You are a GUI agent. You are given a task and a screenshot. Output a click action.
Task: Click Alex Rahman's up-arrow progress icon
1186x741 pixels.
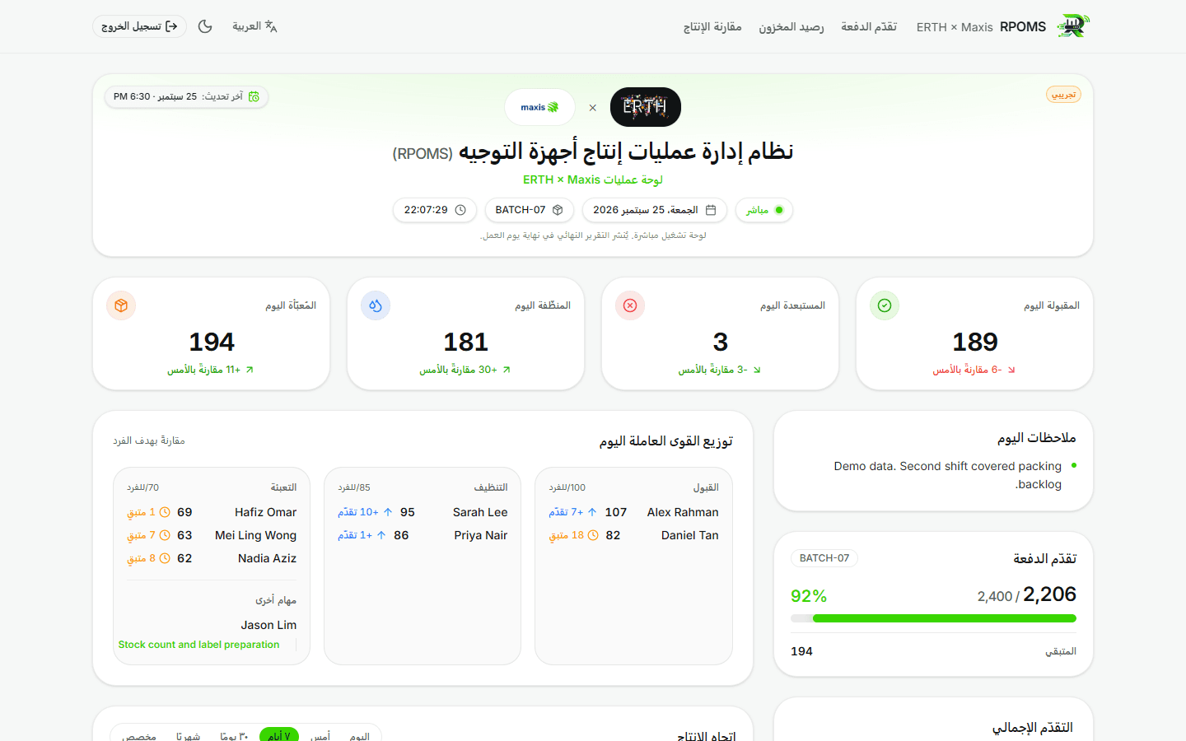coord(591,512)
